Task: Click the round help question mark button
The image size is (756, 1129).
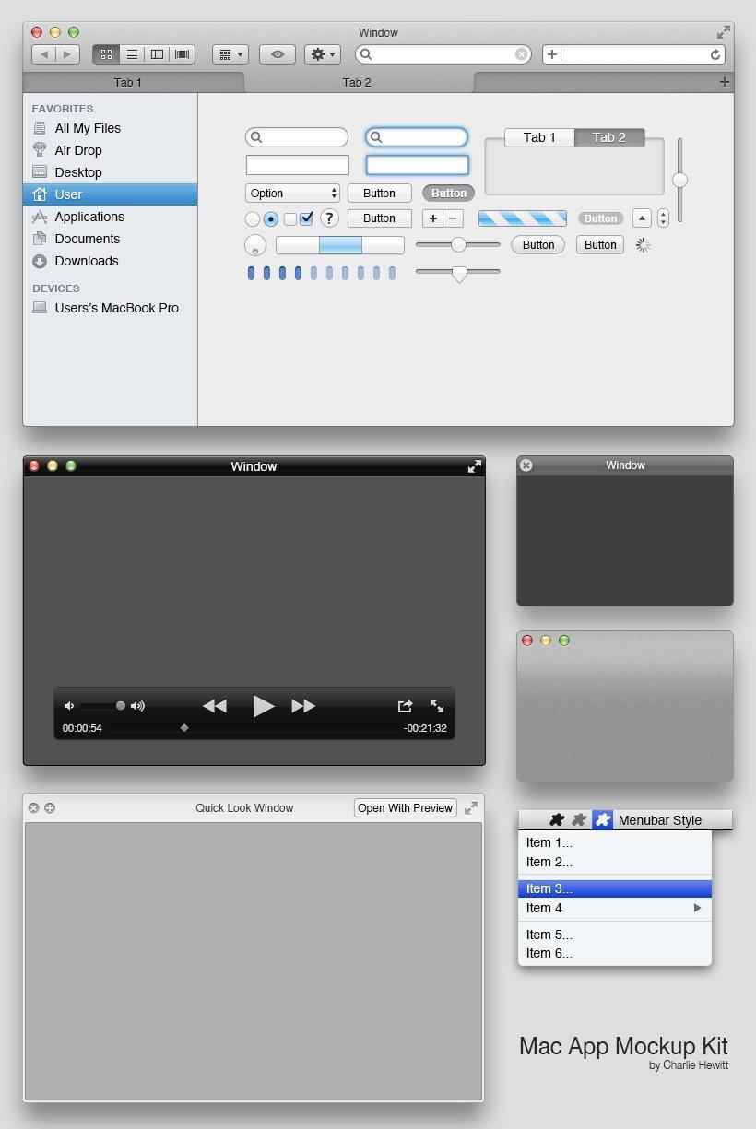Action: [x=329, y=218]
